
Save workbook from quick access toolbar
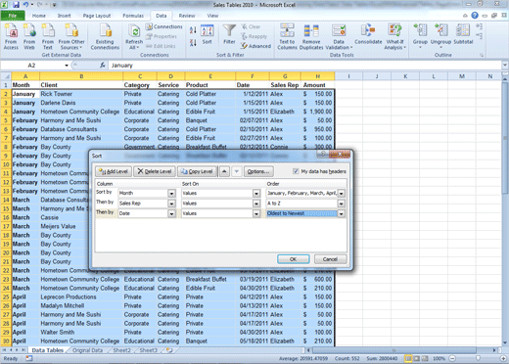[16, 5]
